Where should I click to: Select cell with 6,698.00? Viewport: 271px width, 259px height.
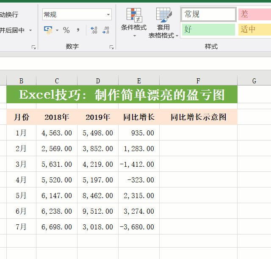[x=57, y=227]
